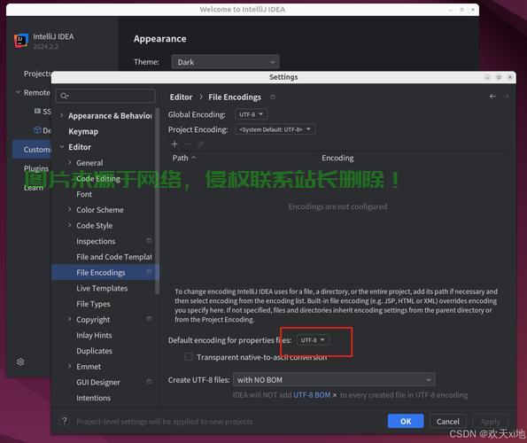Screen dimensions: 527x443
Task: Enable Transparent native-to-ascii conversion checkbox
Action: coord(189,357)
